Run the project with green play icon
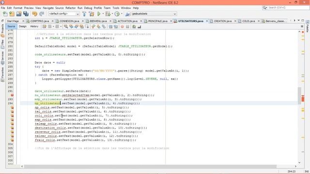The height and width of the screenshot is (174, 310). pyautogui.click(x=99, y=14)
